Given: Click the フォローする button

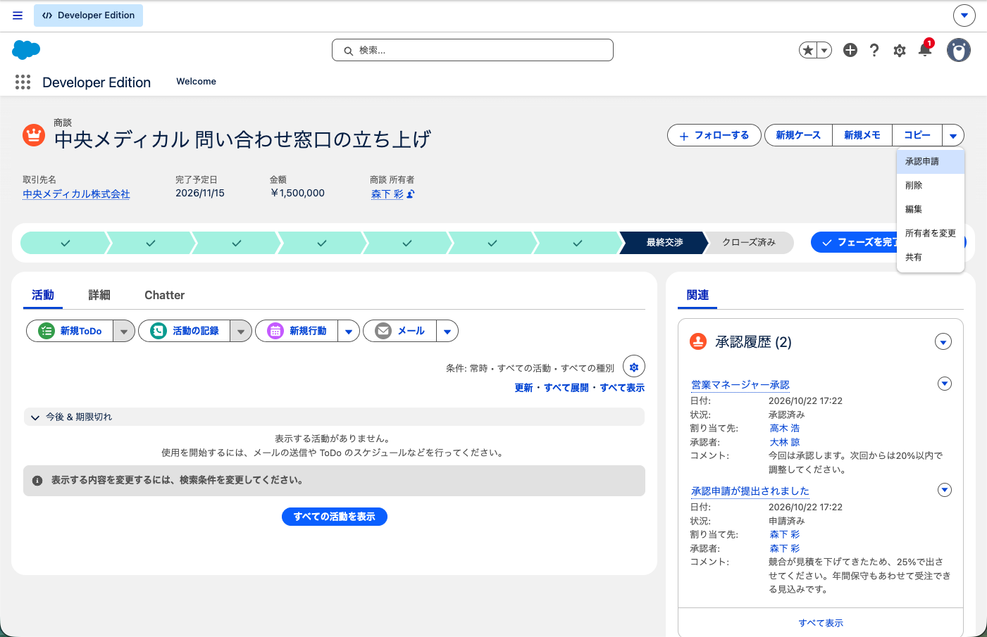Looking at the screenshot, I should (714, 135).
